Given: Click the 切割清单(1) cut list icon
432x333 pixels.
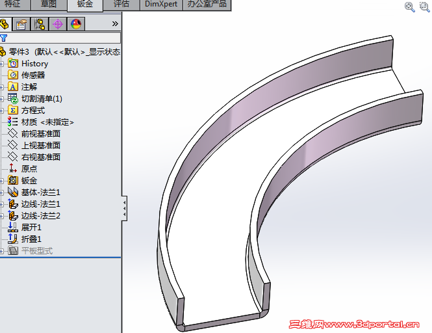Looking at the screenshot, I should [x=13, y=98].
